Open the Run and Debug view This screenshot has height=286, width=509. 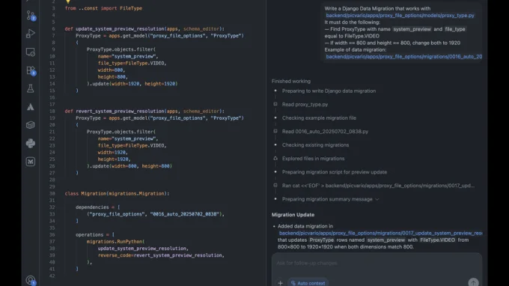tap(31, 34)
